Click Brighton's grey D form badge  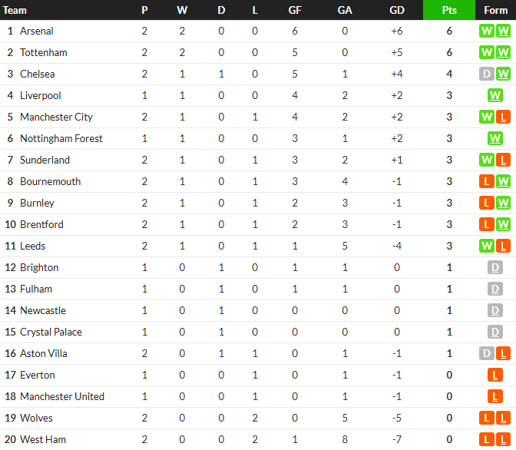tap(495, 268)
